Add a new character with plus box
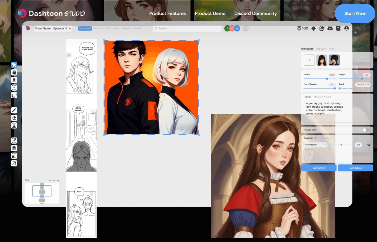 pyautogui.click(x=309, y=60)
